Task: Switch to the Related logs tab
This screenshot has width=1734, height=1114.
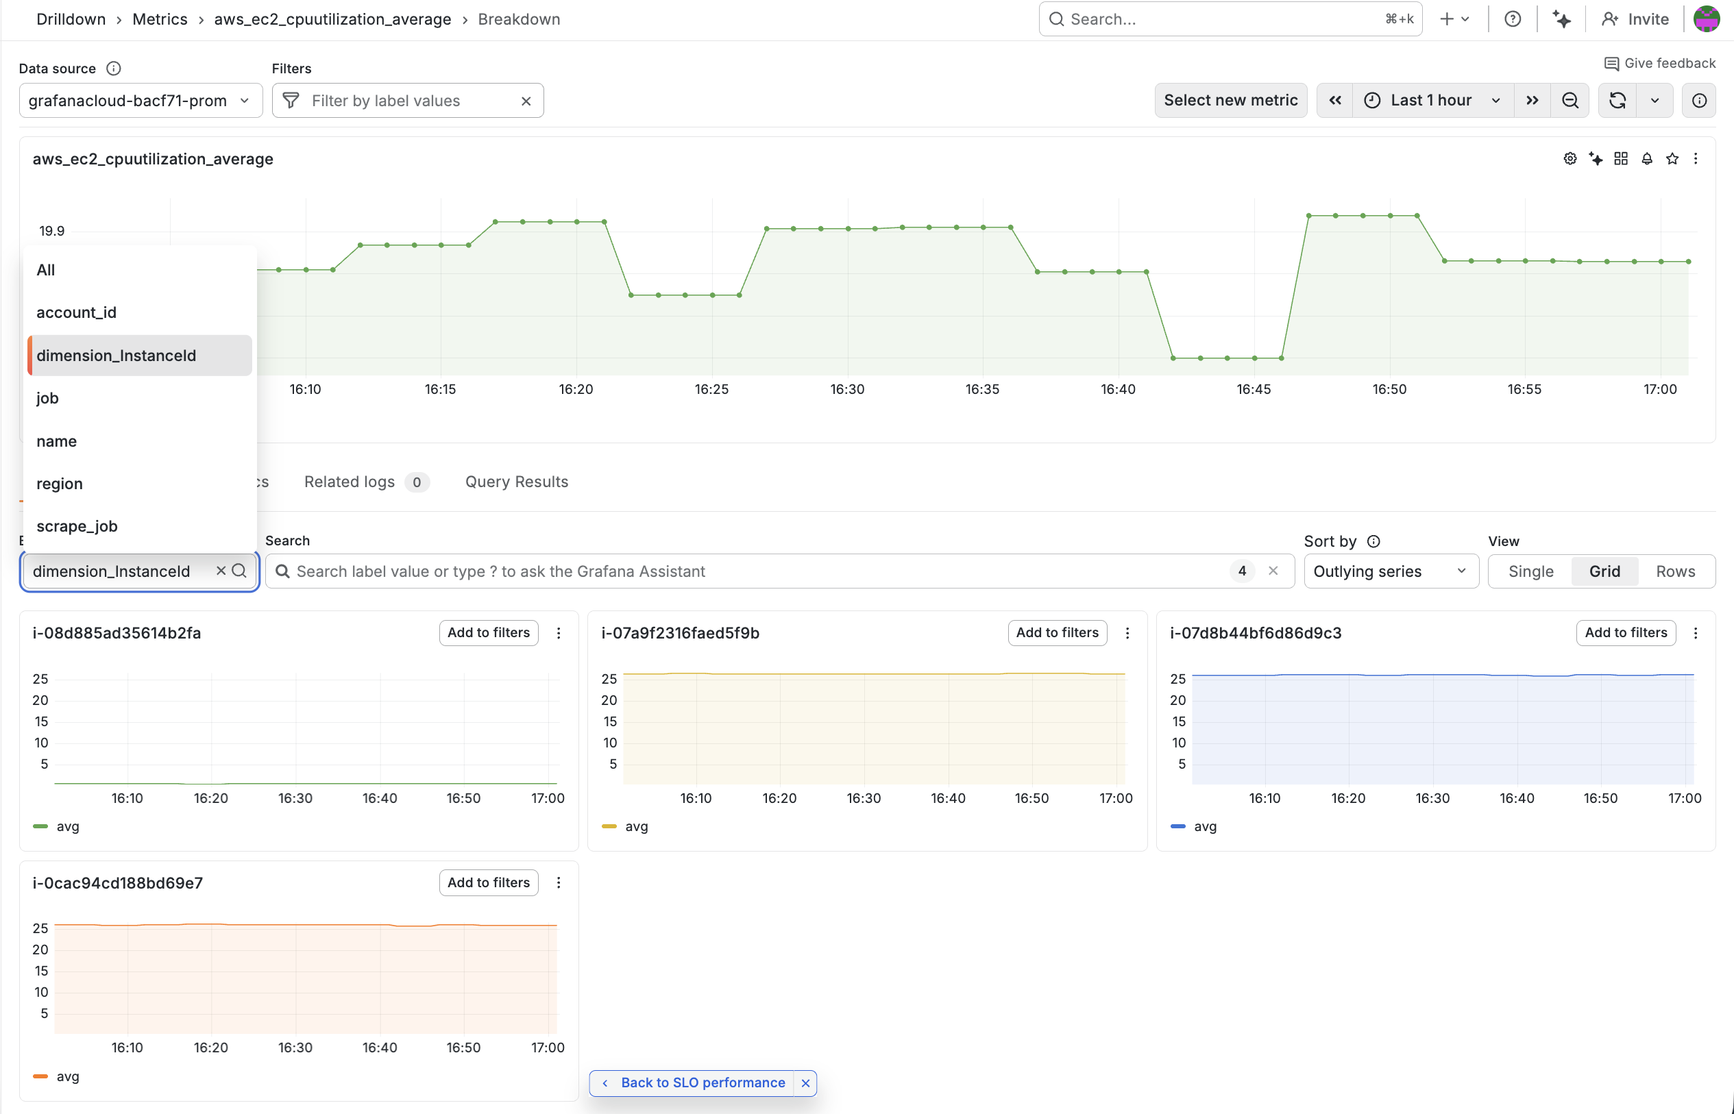Action: (366, 482)
